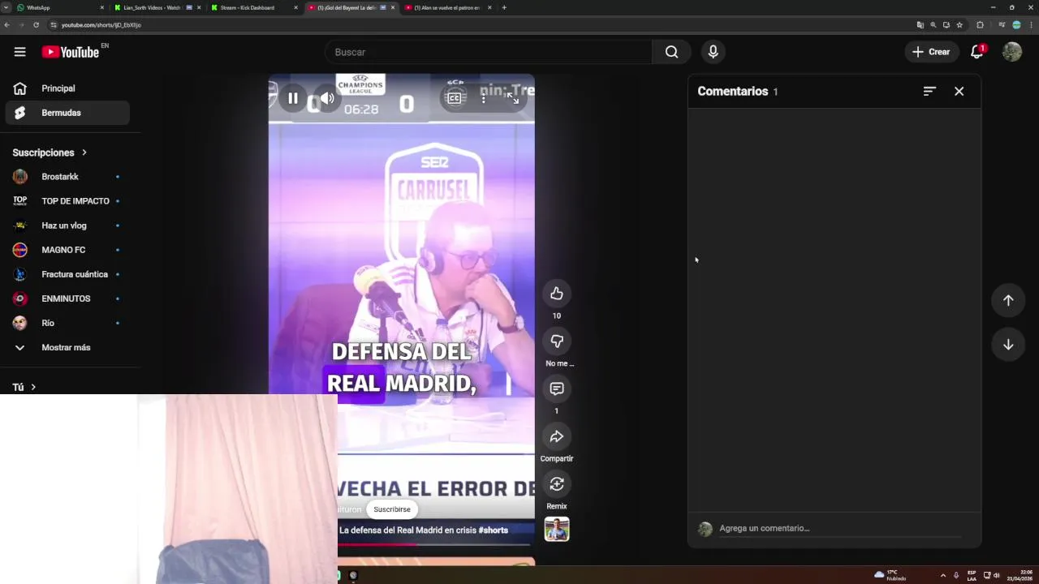Open ENMINUTOS channel
Image resolution: width=1039 pixels, height=584 pixels.
67,298
